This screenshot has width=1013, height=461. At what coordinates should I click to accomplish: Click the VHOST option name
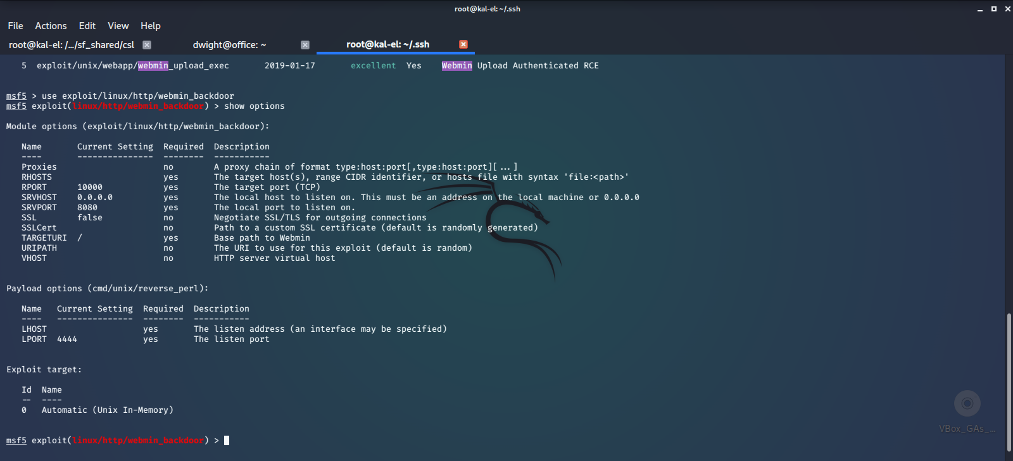tap(34, 258)
